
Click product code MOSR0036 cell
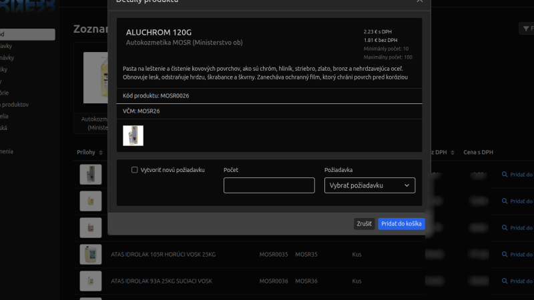(274, 281)
